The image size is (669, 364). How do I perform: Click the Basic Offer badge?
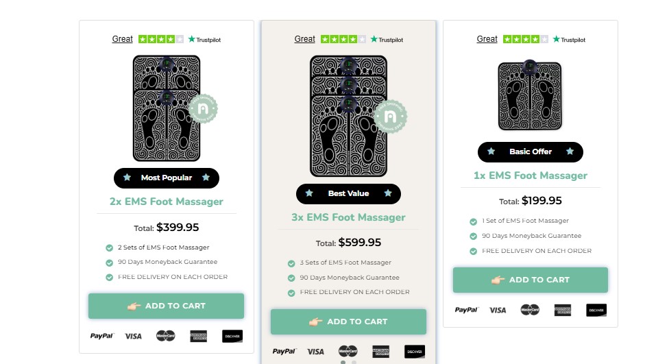pos(531,151)
